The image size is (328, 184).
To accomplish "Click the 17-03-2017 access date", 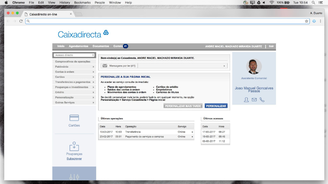I will 209,132.
